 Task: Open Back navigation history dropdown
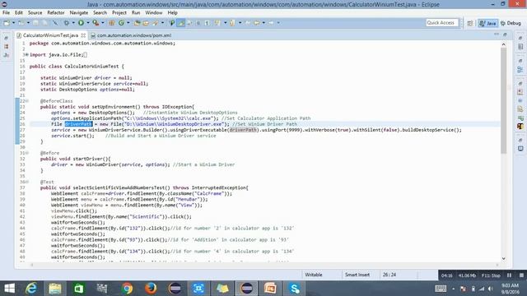click(263, 23)
